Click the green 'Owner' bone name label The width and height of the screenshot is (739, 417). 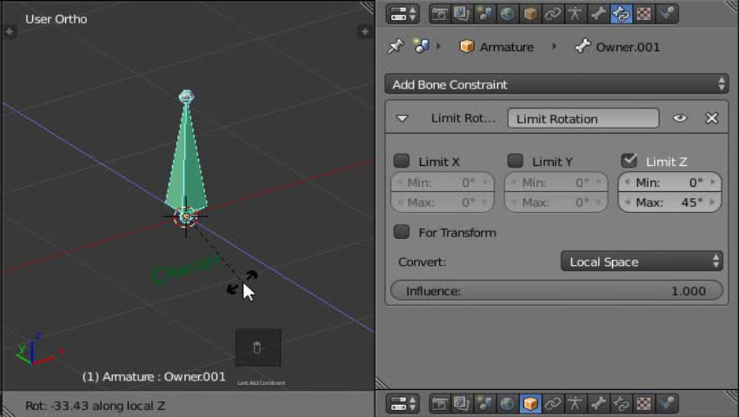point(184,270)
